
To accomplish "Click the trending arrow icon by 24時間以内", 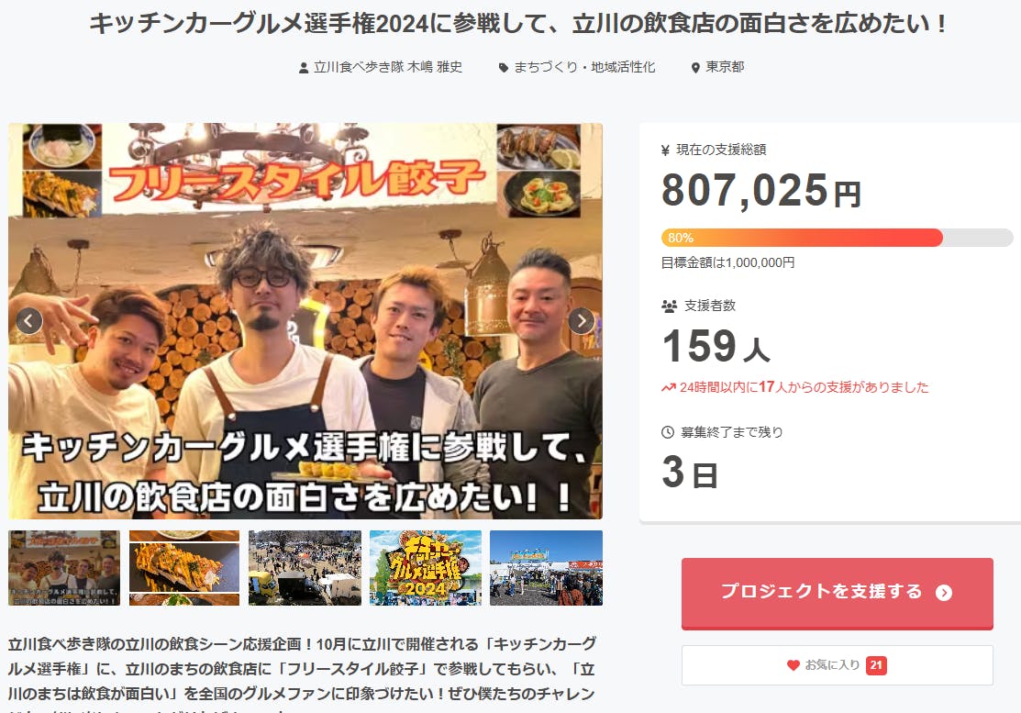I will click(669, 387).
